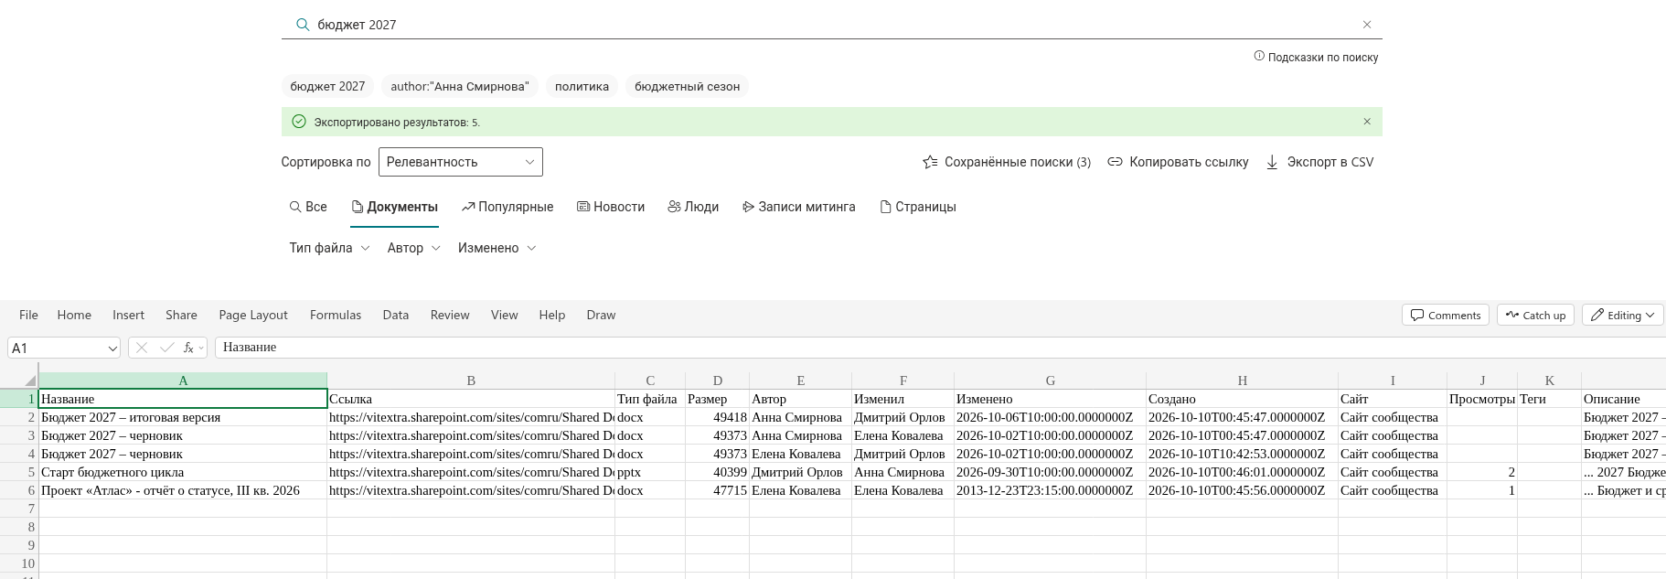Select cell Бюджет 2027 – итоговая версия
The width and height of the screenshot is (1666, 579).
point(183,417)
